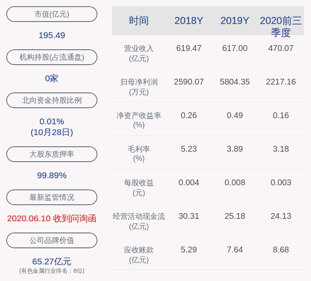Select revenue value 619.47
Viewport: 311px width, 281px height.
pos(189,48)
